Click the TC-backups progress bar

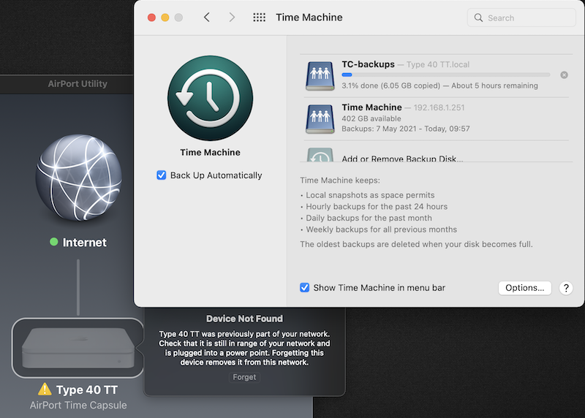pos(445,75)
